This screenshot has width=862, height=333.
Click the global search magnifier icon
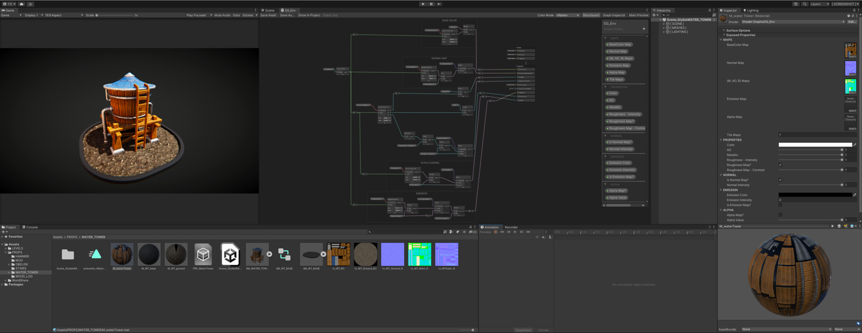pyautogui.click(x=805, y=4)
